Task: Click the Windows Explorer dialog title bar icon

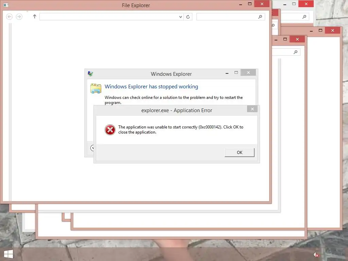Action: pyautogui.click(x=90, y=74)
